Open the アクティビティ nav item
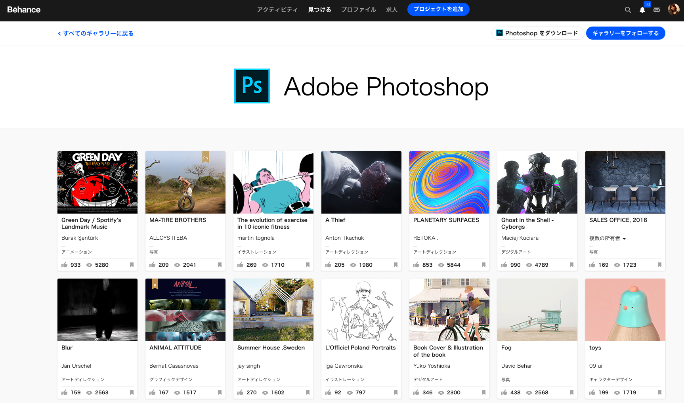The width and height of the screenshot is (684, 403). tap(277, 10)
